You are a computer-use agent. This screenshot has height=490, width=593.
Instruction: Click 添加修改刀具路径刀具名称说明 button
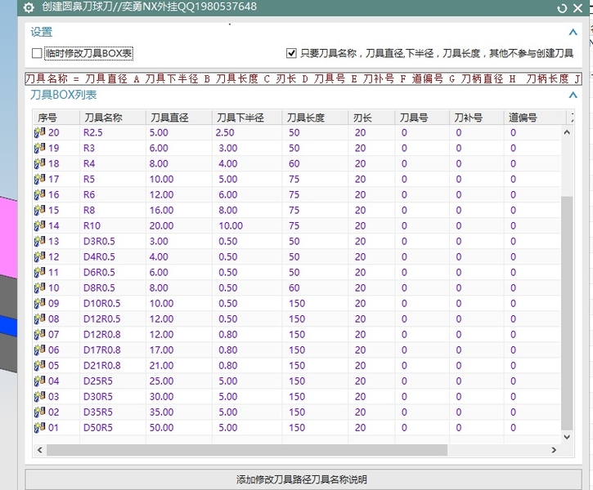coord(303,479)
